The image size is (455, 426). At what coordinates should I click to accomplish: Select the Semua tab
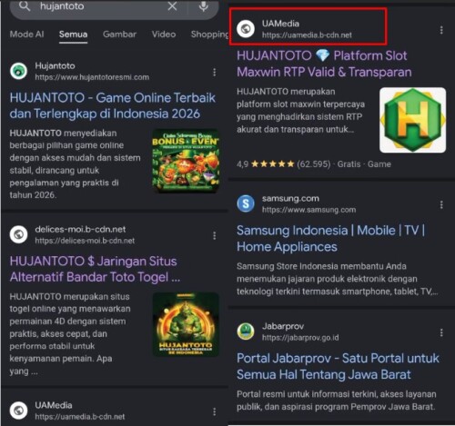point(73,35)
